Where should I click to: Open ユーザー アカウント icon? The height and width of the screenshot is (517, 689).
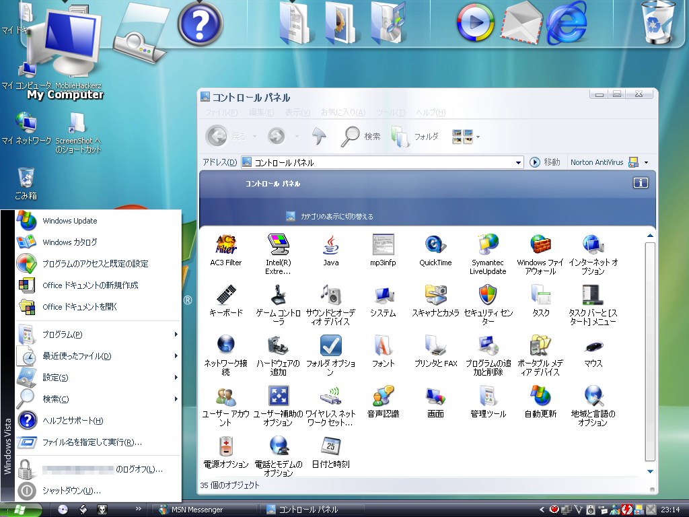226,396
